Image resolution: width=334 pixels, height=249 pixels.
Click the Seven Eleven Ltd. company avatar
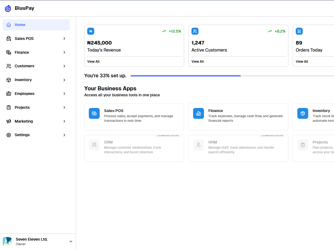click(x=7, y=241)
